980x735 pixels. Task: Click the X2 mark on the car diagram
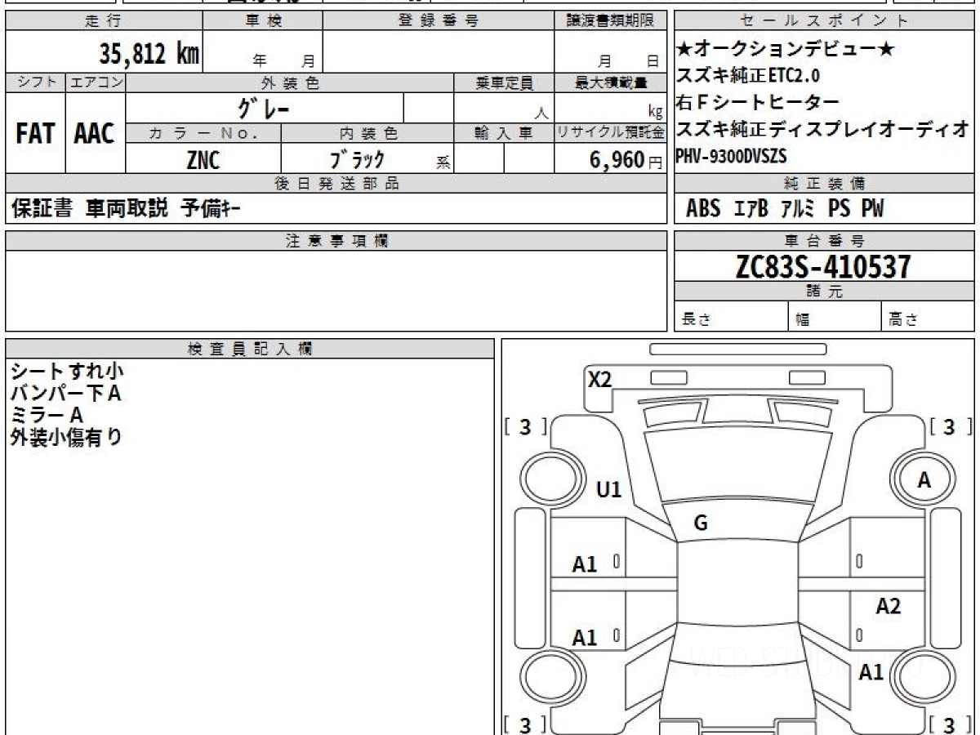[x=600, y=379]
